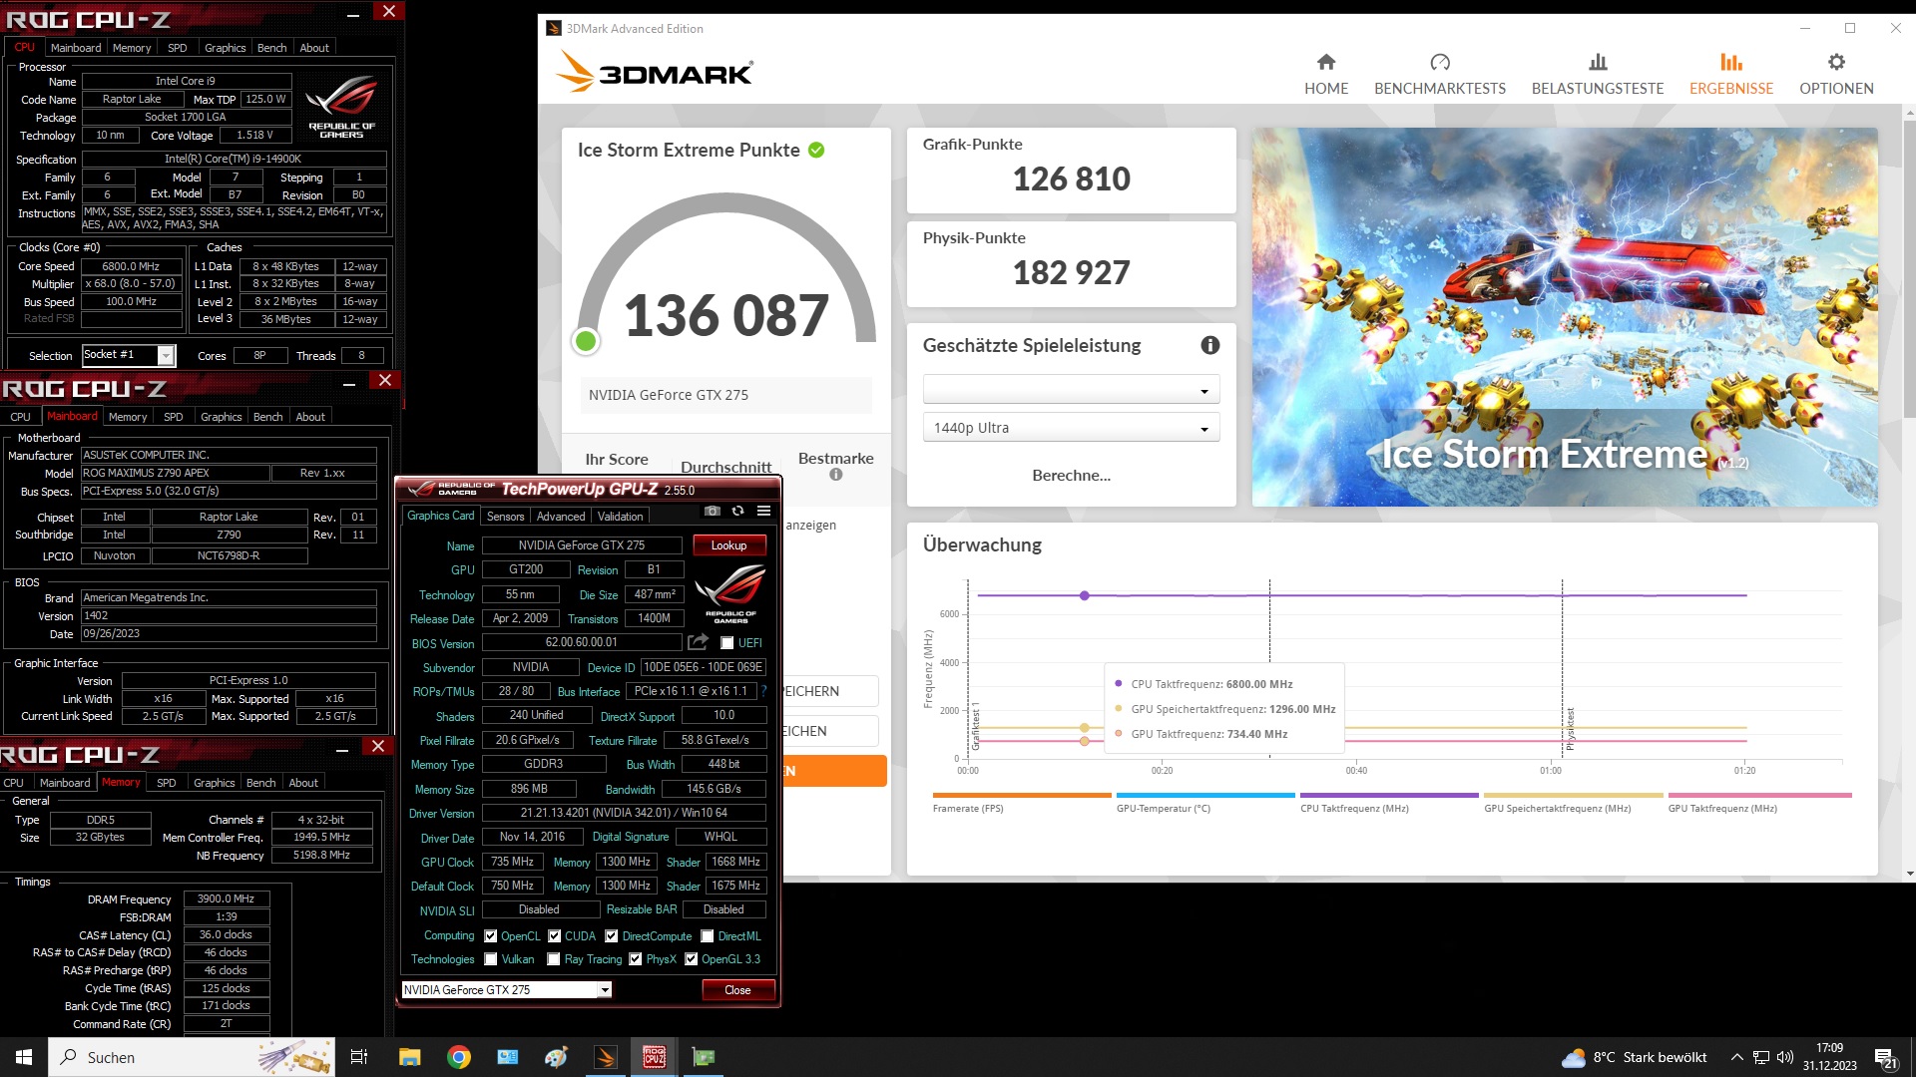Toggle the CUDA checkbox
This screenshot has width=1916, height=1077.
tap(554, 936)
